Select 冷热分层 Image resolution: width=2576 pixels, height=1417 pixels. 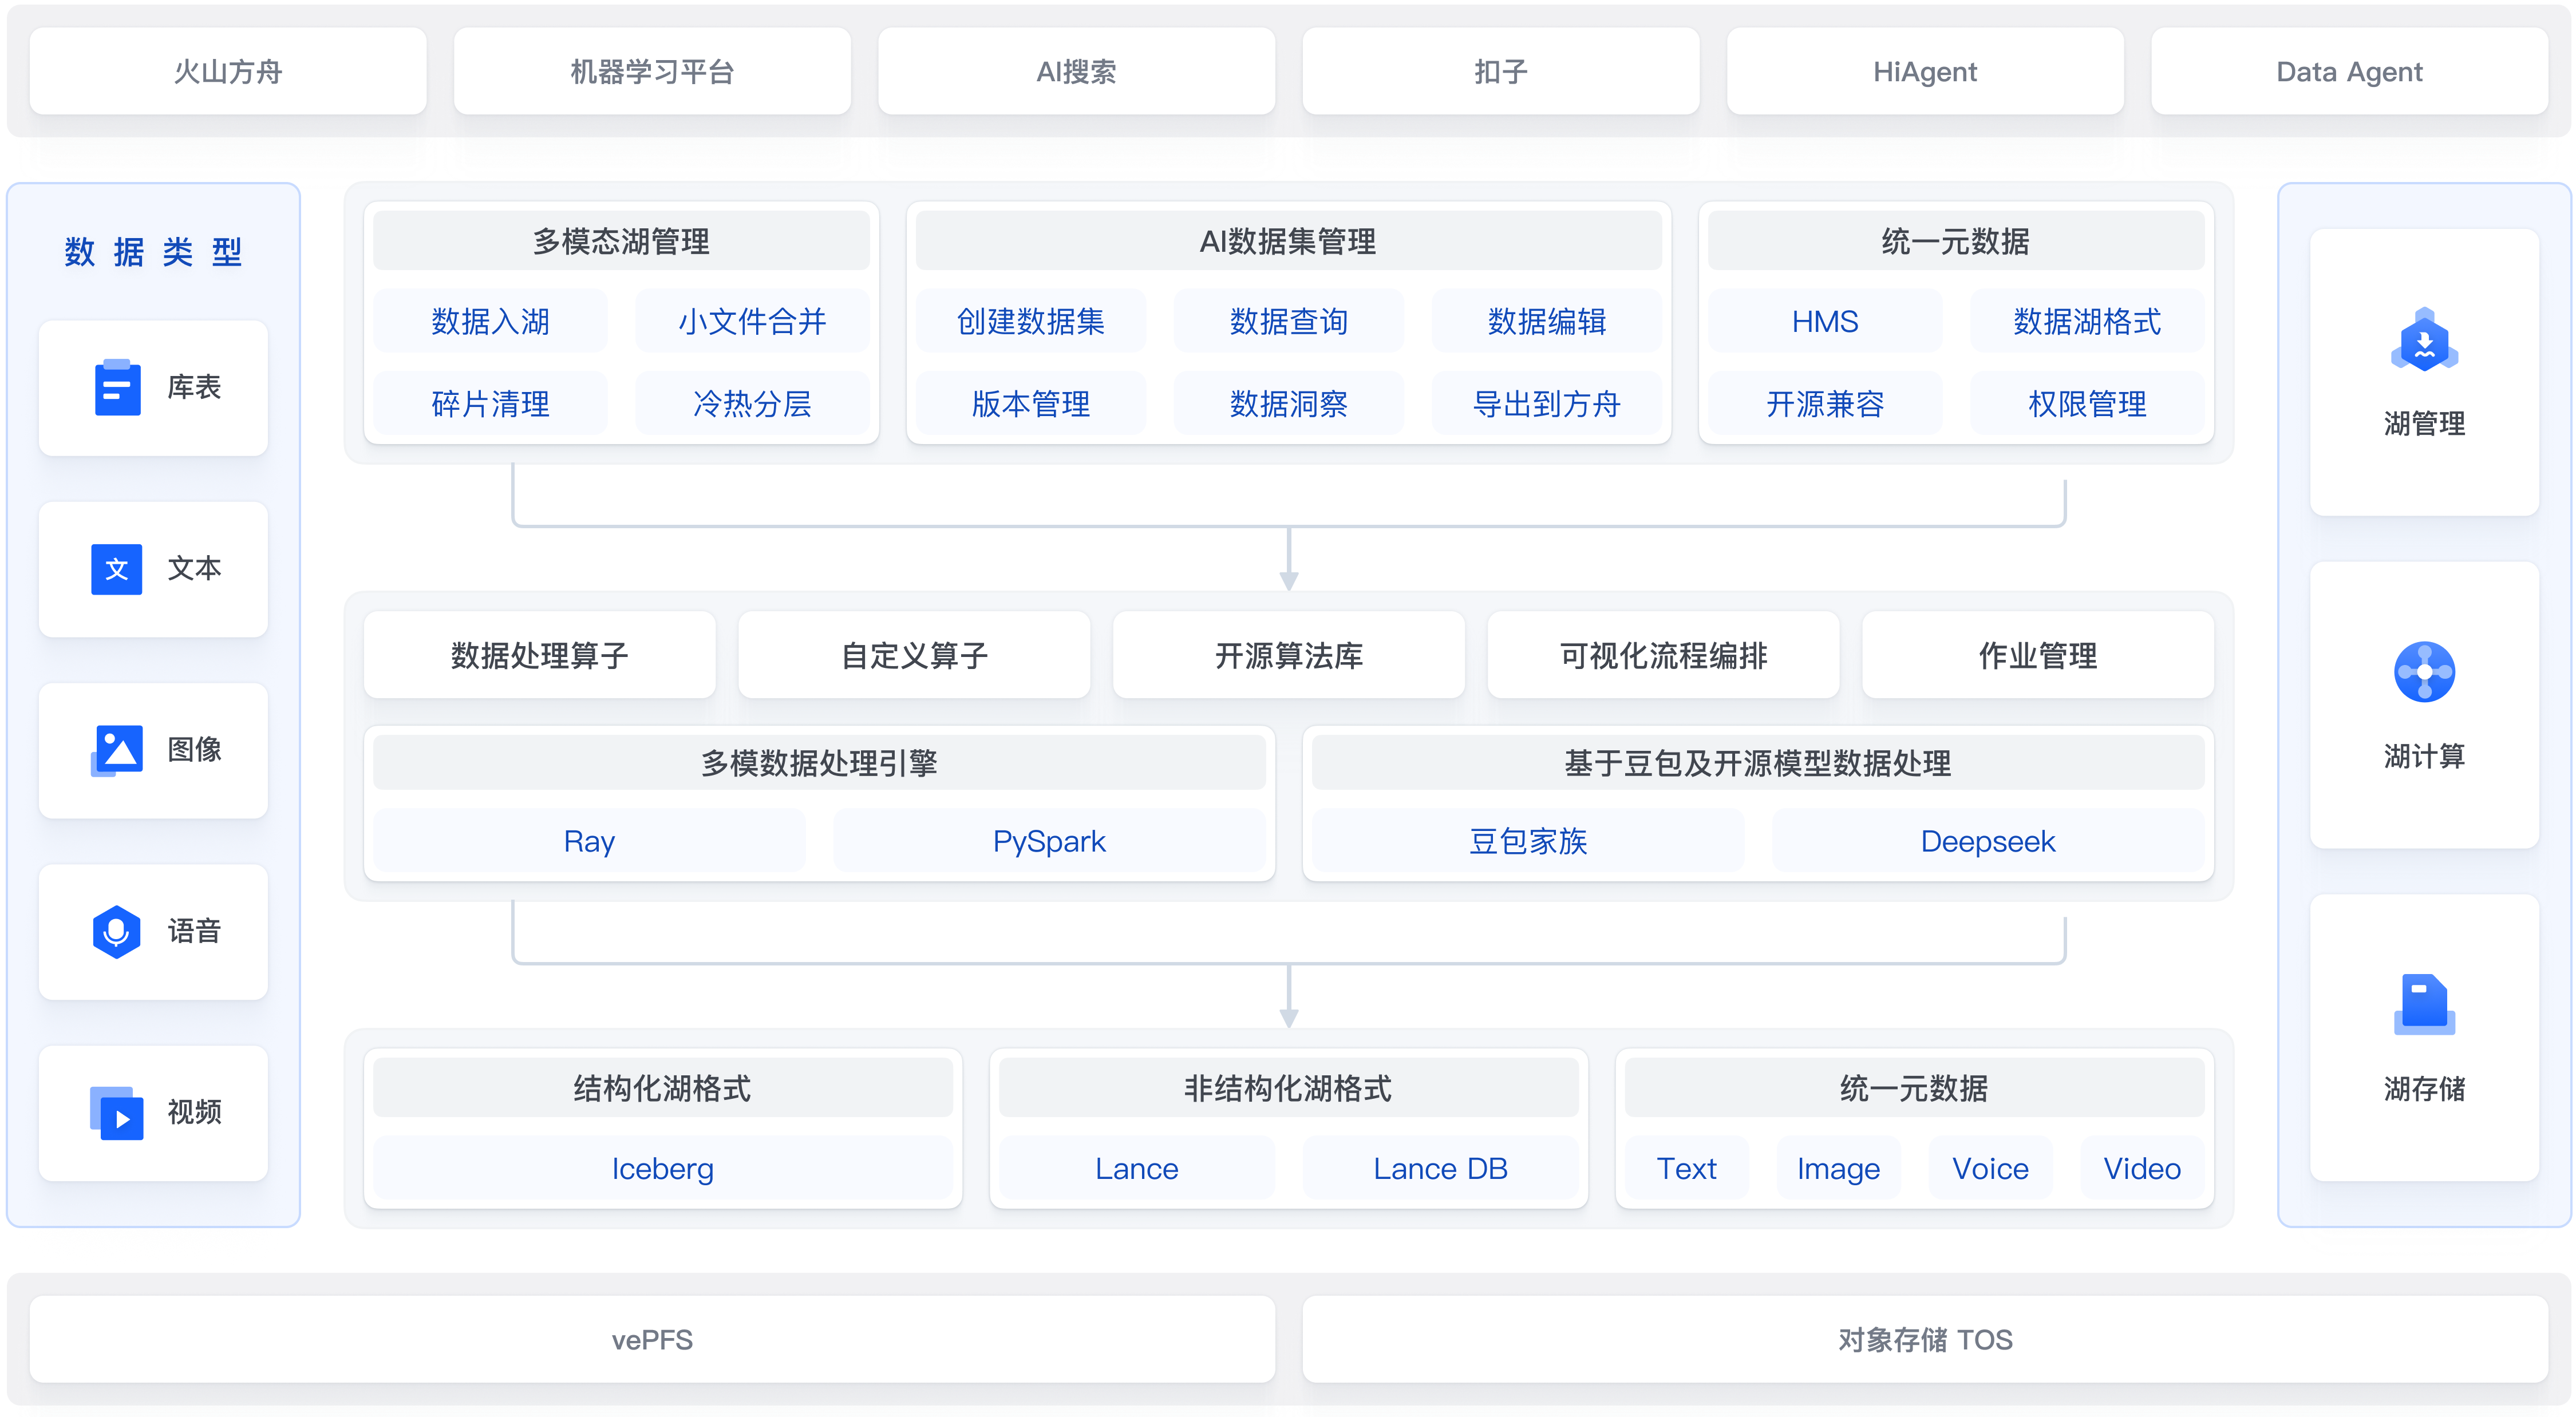point(752,404)
